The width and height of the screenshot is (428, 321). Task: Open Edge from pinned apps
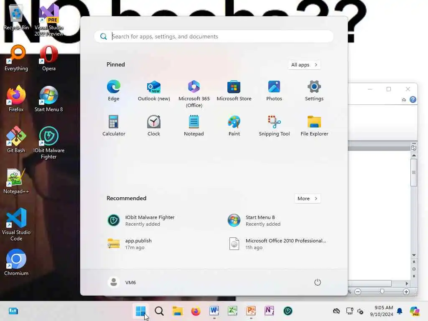click(114, 91)
